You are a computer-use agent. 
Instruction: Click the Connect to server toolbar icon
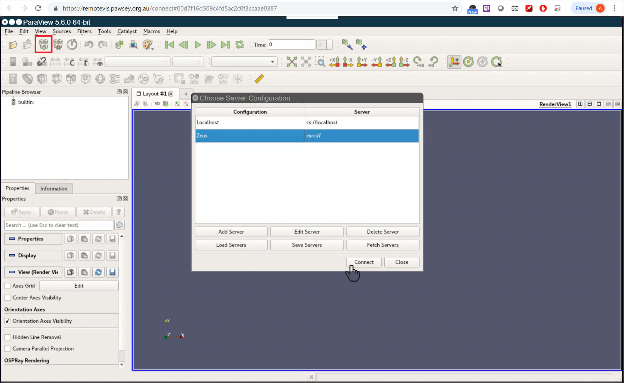[x=44, y=45]
